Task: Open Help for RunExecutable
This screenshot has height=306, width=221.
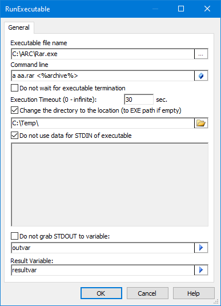Action: (x=194, y=293)
